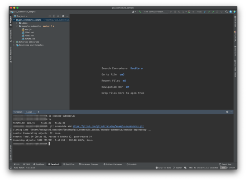The image size is (246, 181).
Task: Add a new terminal session with plus
Action: coord(38,112)
